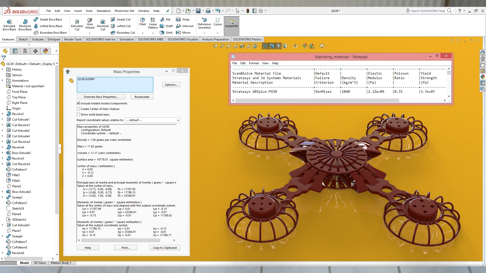Open the Hole Wizard tool
Image resolution: width=486 pixels, height=273 pixels.
point(90,24)
